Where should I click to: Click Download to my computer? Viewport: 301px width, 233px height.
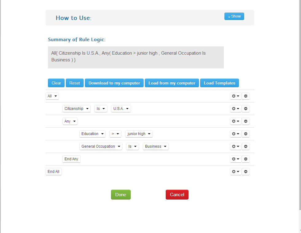click(114, 83)
